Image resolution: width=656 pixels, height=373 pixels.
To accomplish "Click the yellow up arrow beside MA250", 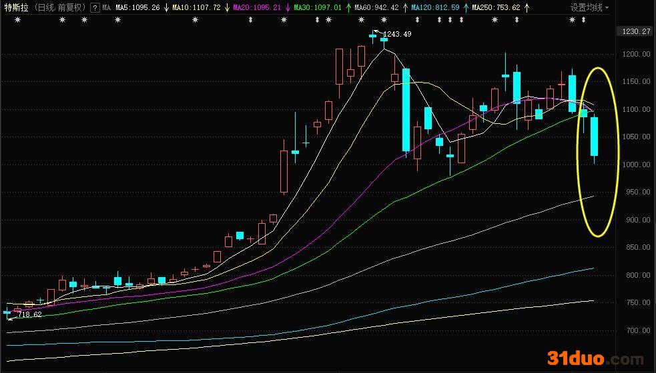I will [527, 8].
